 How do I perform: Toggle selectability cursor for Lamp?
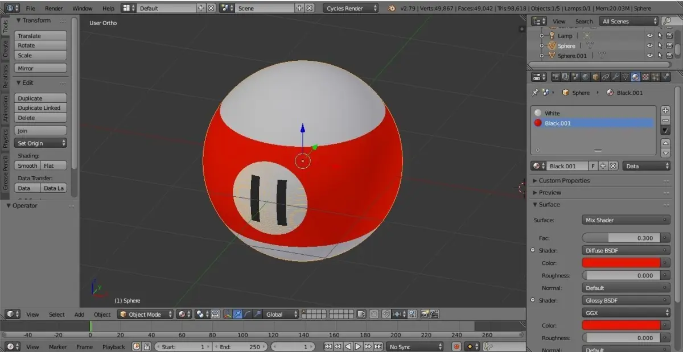[660, 36]
